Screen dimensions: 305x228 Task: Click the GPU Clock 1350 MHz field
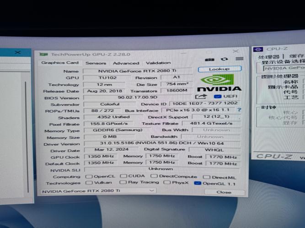click(x=101, y=156)
